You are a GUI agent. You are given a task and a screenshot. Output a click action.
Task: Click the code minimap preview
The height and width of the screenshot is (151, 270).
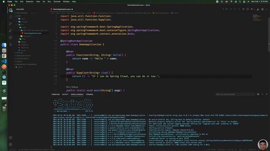tap(257, 18)
